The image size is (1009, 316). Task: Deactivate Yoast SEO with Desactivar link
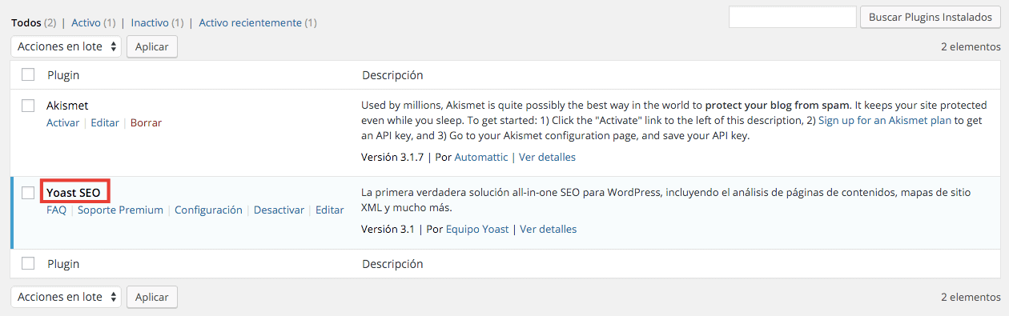(x=279, y=210)
